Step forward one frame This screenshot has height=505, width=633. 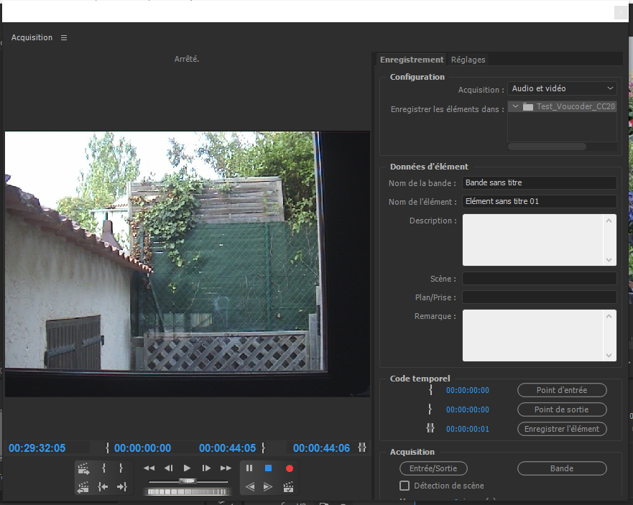click(206, 468)
